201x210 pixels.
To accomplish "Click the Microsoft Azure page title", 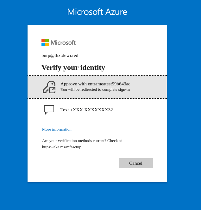I will 97,12.
